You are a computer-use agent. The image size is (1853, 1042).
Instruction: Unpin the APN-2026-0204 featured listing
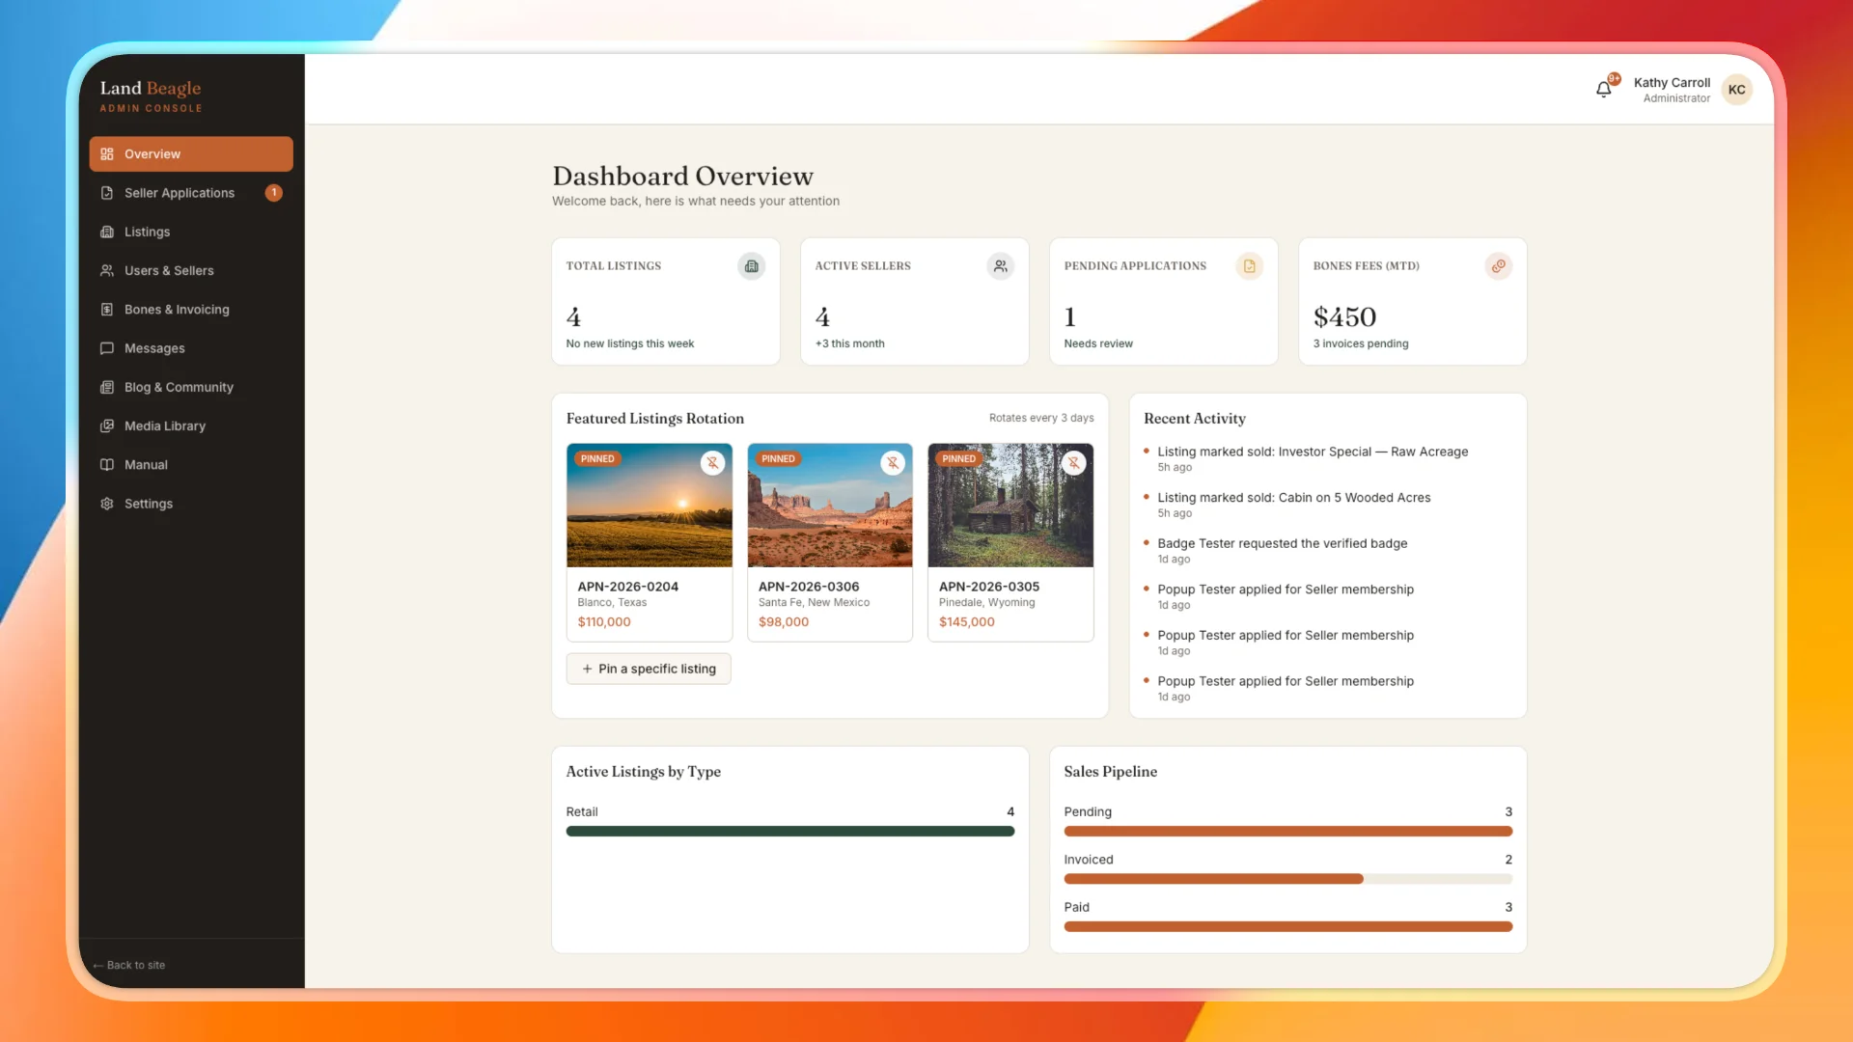712,463
